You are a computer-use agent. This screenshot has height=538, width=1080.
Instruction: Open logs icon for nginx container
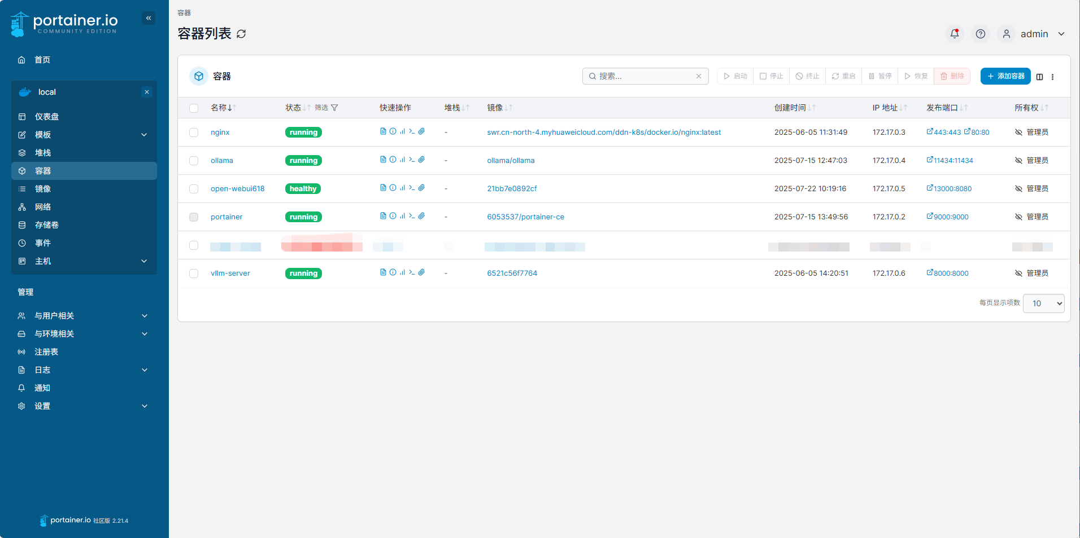point(383,131)
